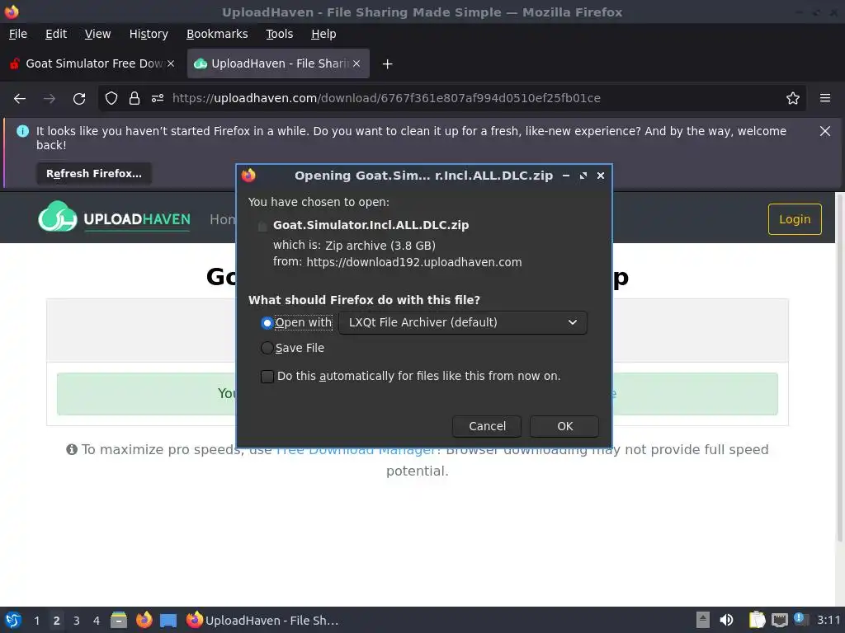The height and width of the screenshot is (633, 845).
Task: Open the Help menu
Action: coord(323,34)
